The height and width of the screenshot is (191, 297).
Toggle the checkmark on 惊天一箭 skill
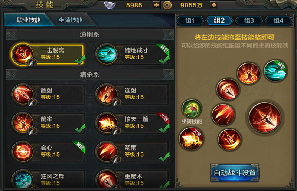pyautogui.click(x=164, y=128)
